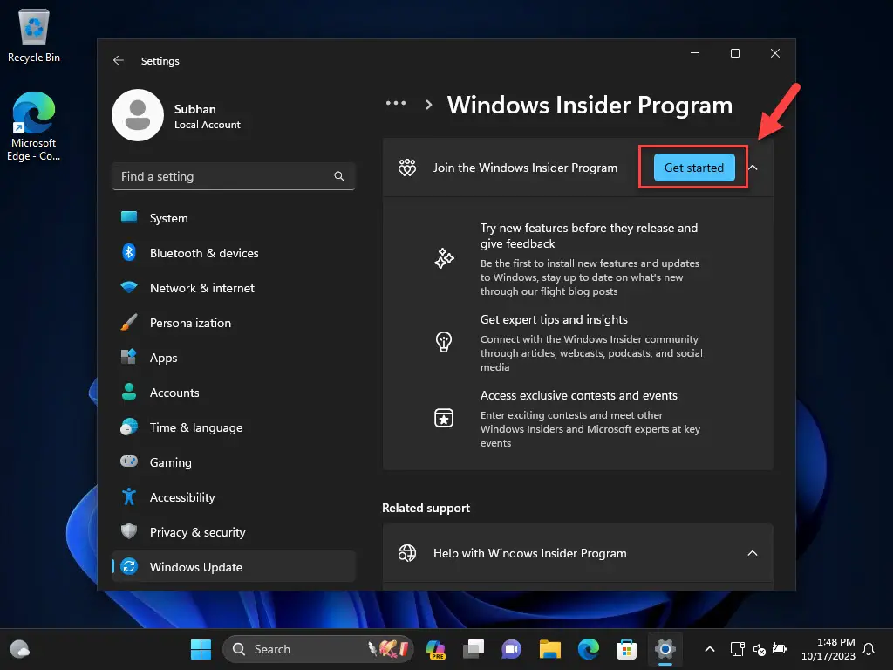Select Privacy & security in sidebar
The image size is (893, 670).
click(234, 532)
